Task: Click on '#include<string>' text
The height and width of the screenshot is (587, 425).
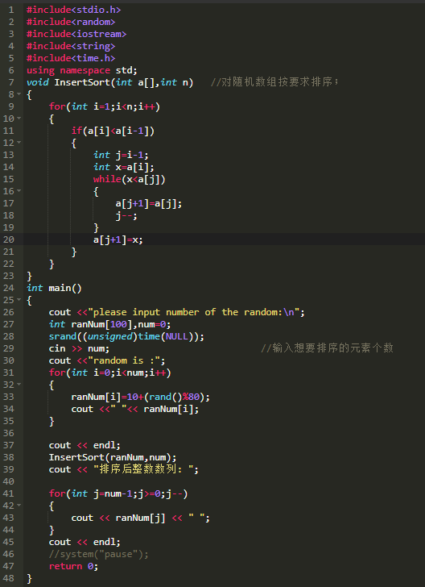Action: tap(71, 46)
